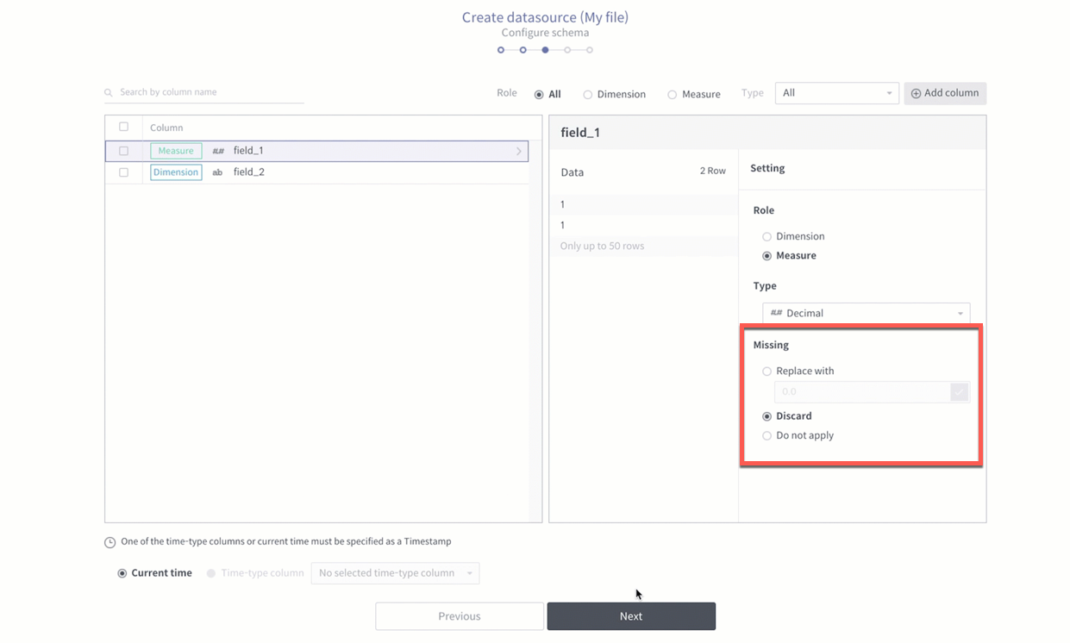1070x643 pixels.
Task: Click the checkmark icon in the Replace with field
Action: (959, 391)
